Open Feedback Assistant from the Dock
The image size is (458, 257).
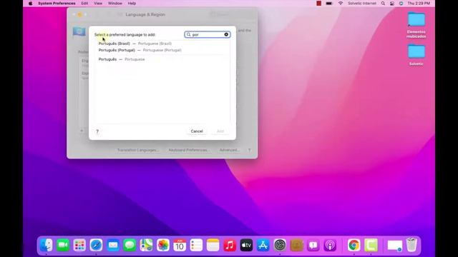[x=313, y=245]
